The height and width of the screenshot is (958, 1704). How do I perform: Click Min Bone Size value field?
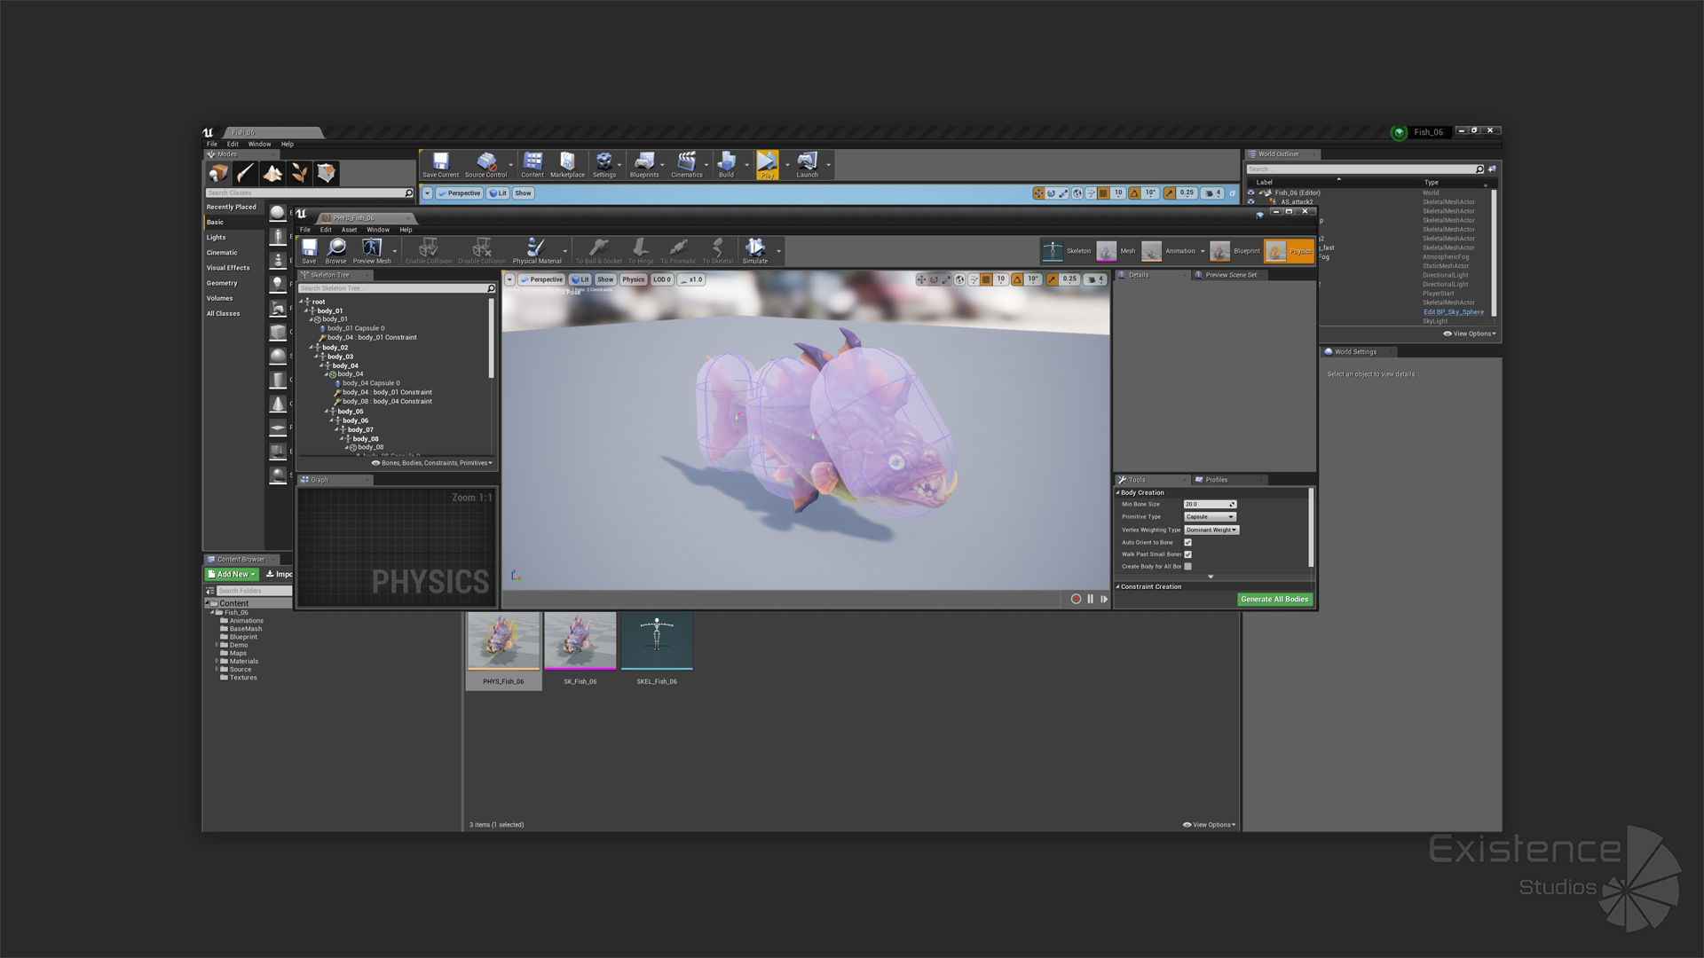[1210, 504]
